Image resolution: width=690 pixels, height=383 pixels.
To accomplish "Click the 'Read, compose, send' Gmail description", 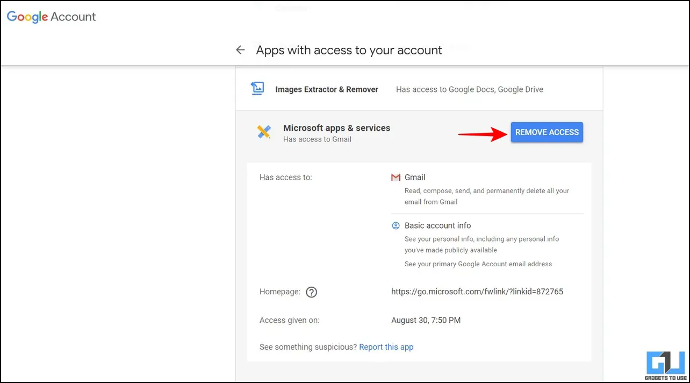I will coord(487,196).
